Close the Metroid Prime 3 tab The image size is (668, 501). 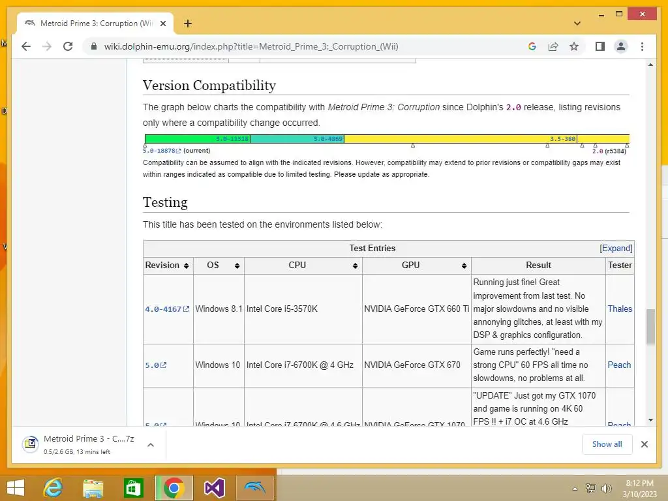point(162,23)
